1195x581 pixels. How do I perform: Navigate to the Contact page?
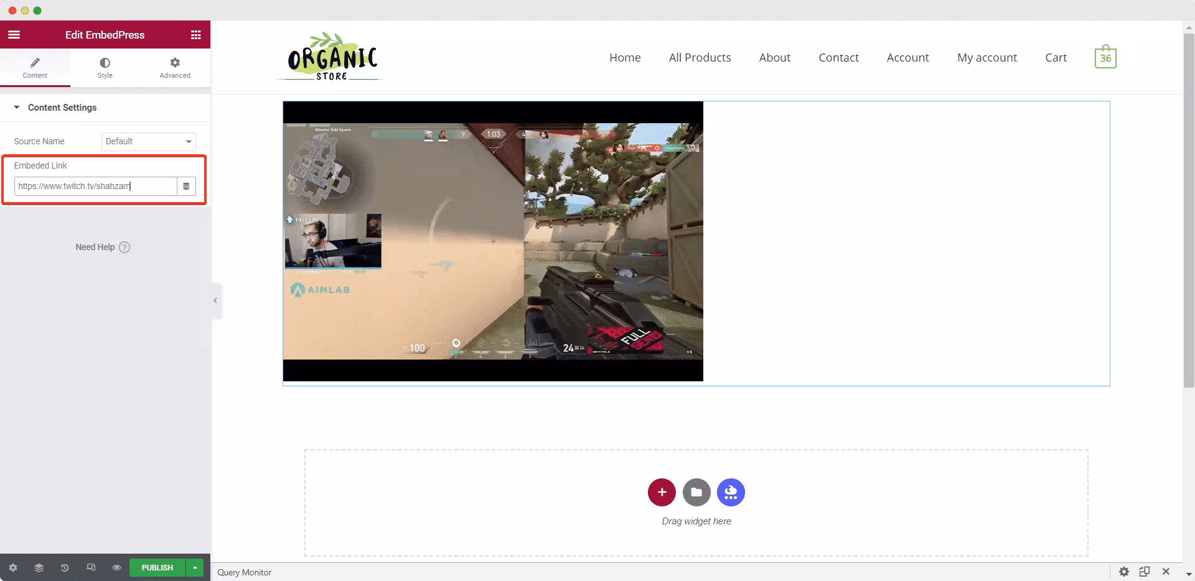coord(838,57)
